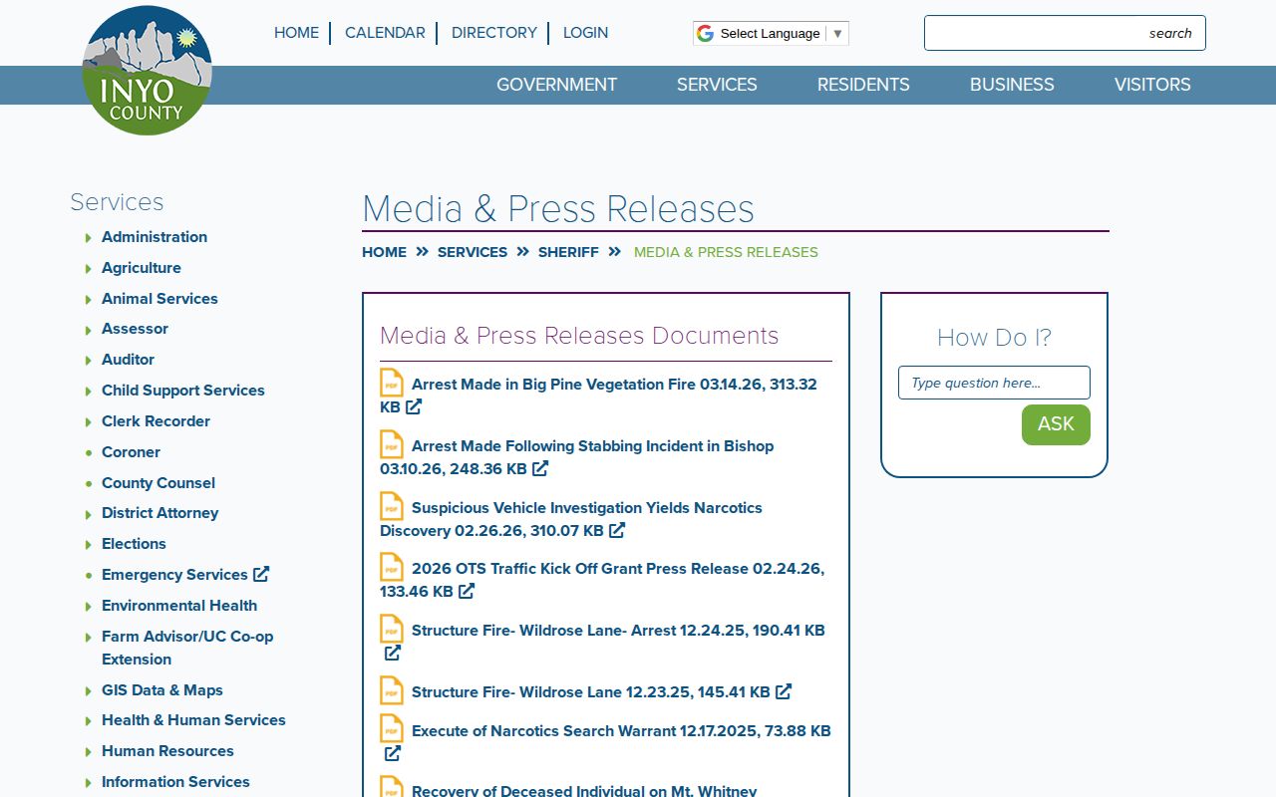Open the Coroner sidebar link
The image size is (1276, 797).
coord(131,452)
